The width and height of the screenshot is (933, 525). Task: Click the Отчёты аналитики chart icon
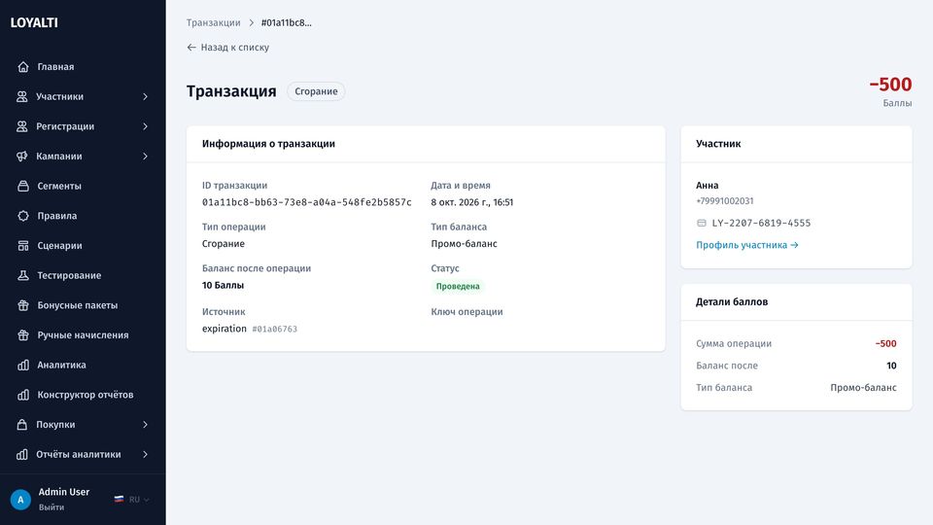click(22, 454)
